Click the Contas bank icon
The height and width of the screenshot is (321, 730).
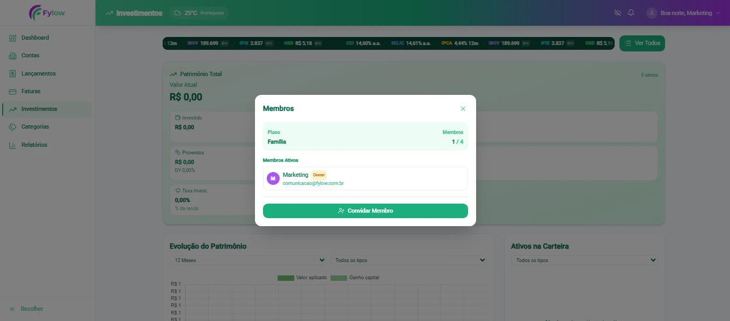click(12, 56)
